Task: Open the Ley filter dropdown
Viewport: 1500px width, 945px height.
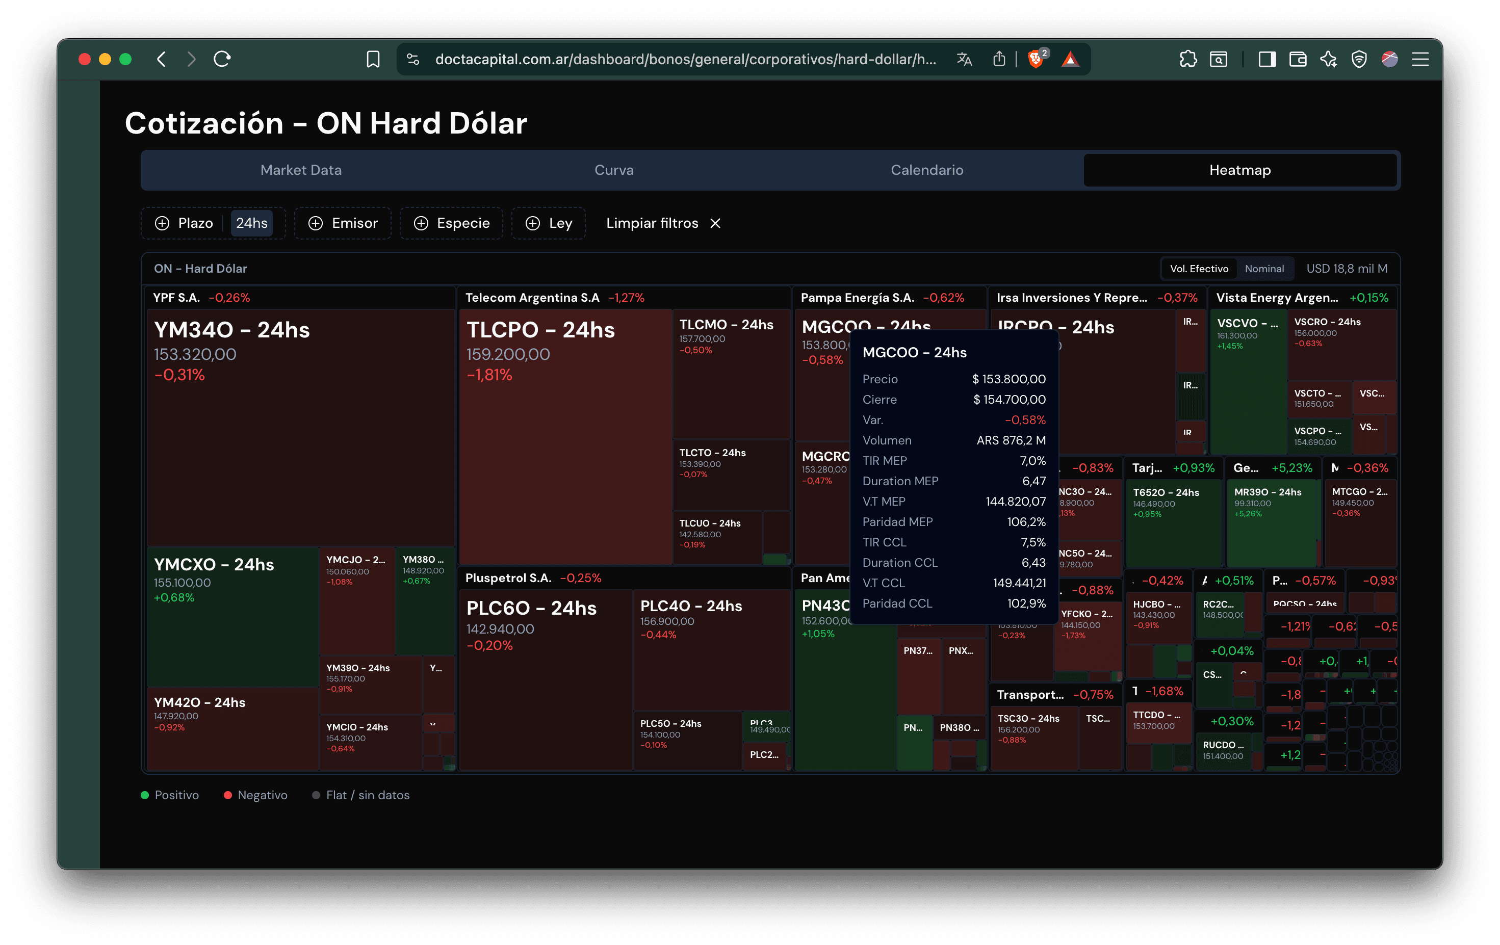Action: point(549,223)
